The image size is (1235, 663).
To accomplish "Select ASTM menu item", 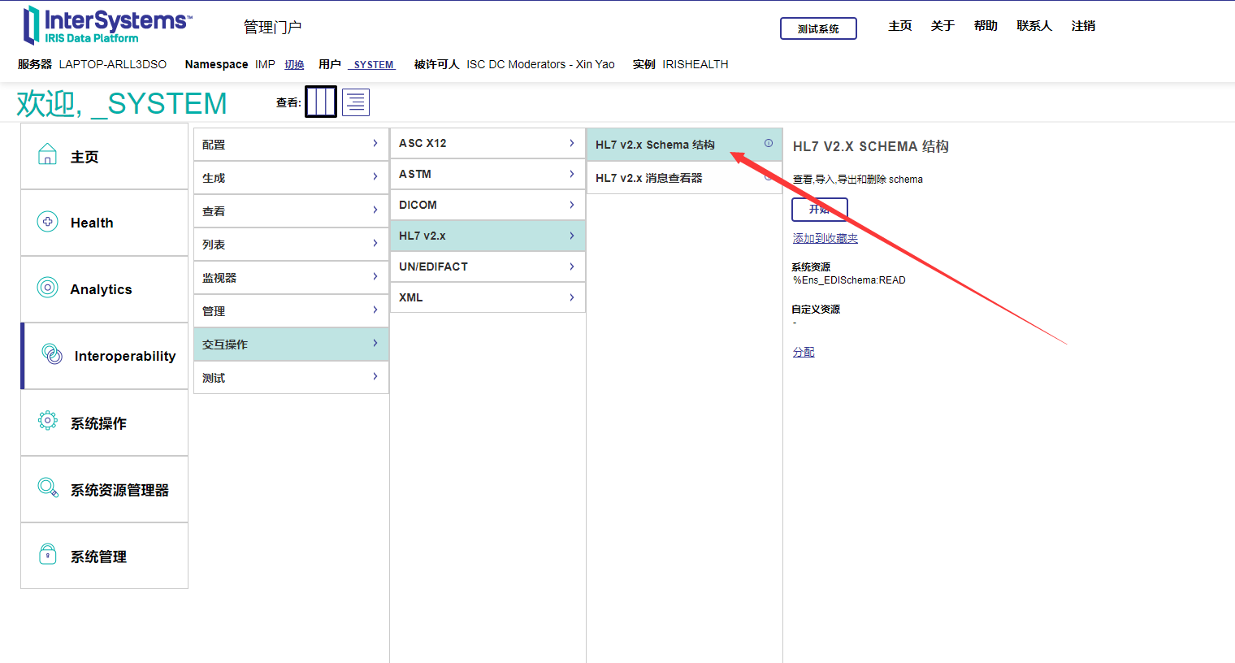I will (x=487, y=174).
